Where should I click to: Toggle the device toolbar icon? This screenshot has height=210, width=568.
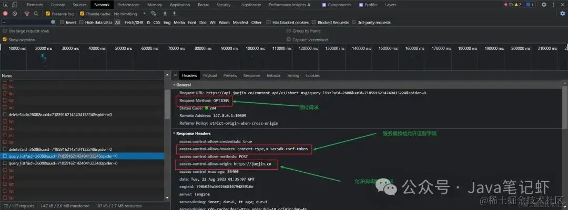pyautogui.click(x=14, y=5)
